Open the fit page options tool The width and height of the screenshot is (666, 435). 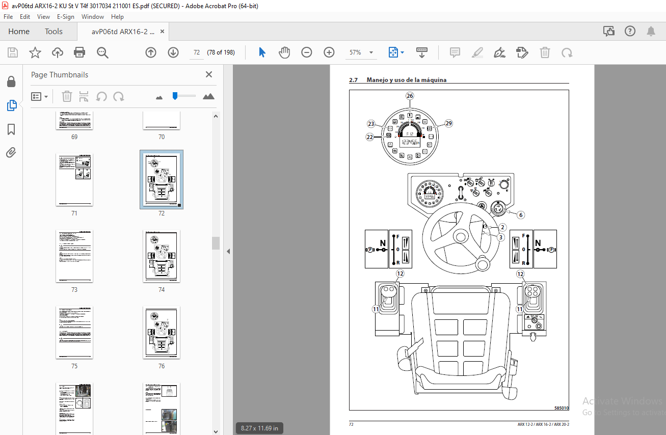click(x=396, y=52)
